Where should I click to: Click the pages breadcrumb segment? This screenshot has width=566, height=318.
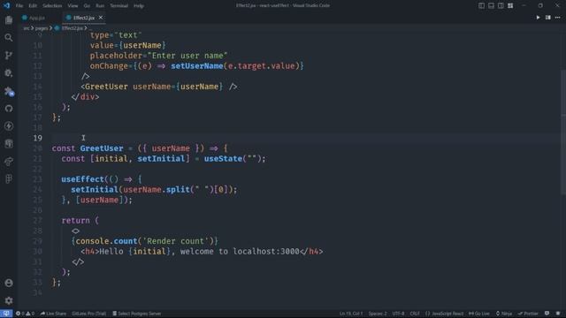[42, 28]
